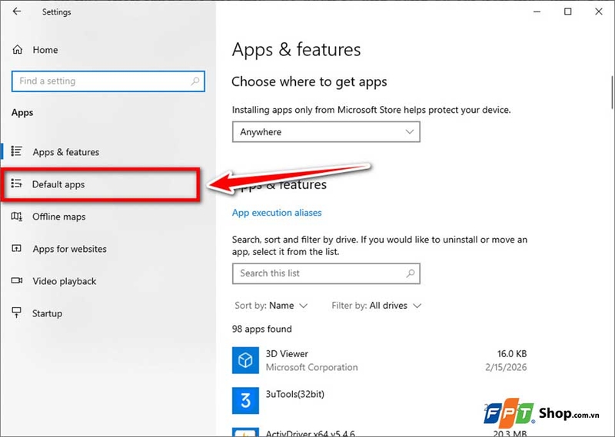
Task: Click the Default apps icon
Action: 16,184
